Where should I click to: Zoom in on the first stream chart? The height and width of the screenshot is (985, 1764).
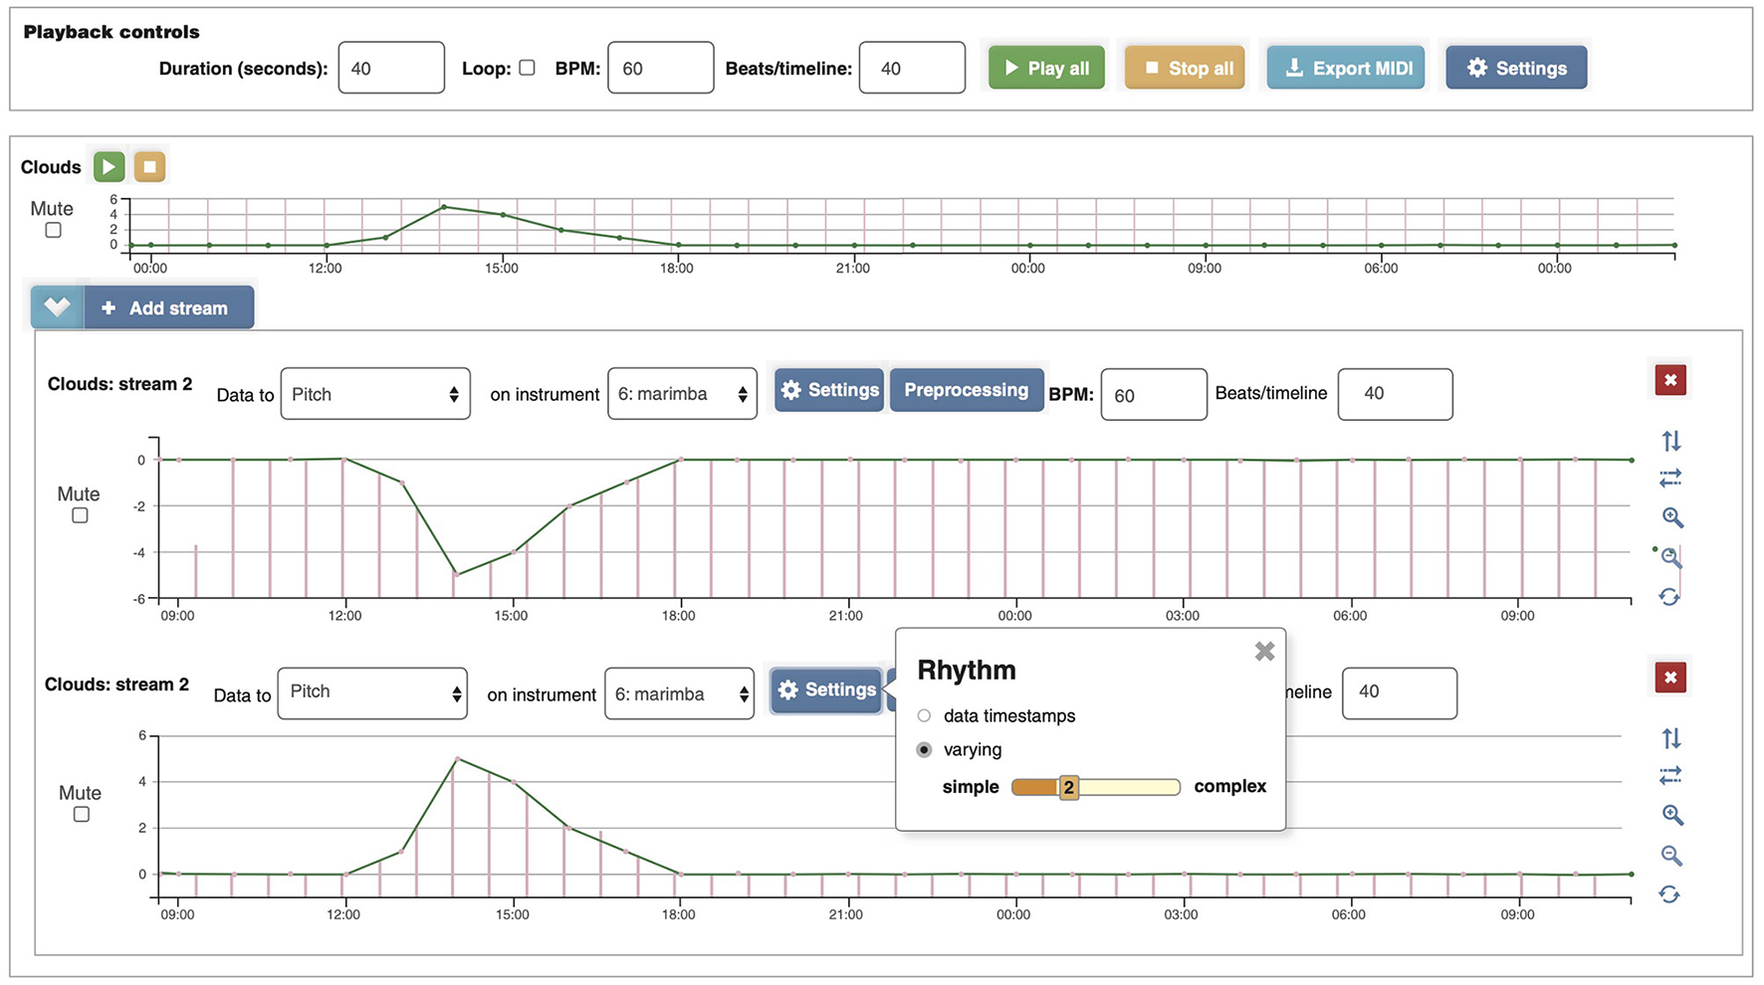(1671, 517)
